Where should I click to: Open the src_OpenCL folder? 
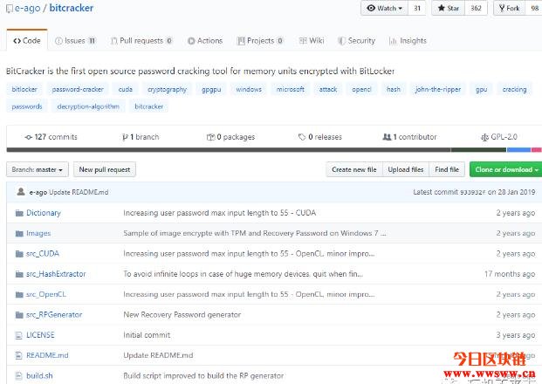click(x=46, y=294)
